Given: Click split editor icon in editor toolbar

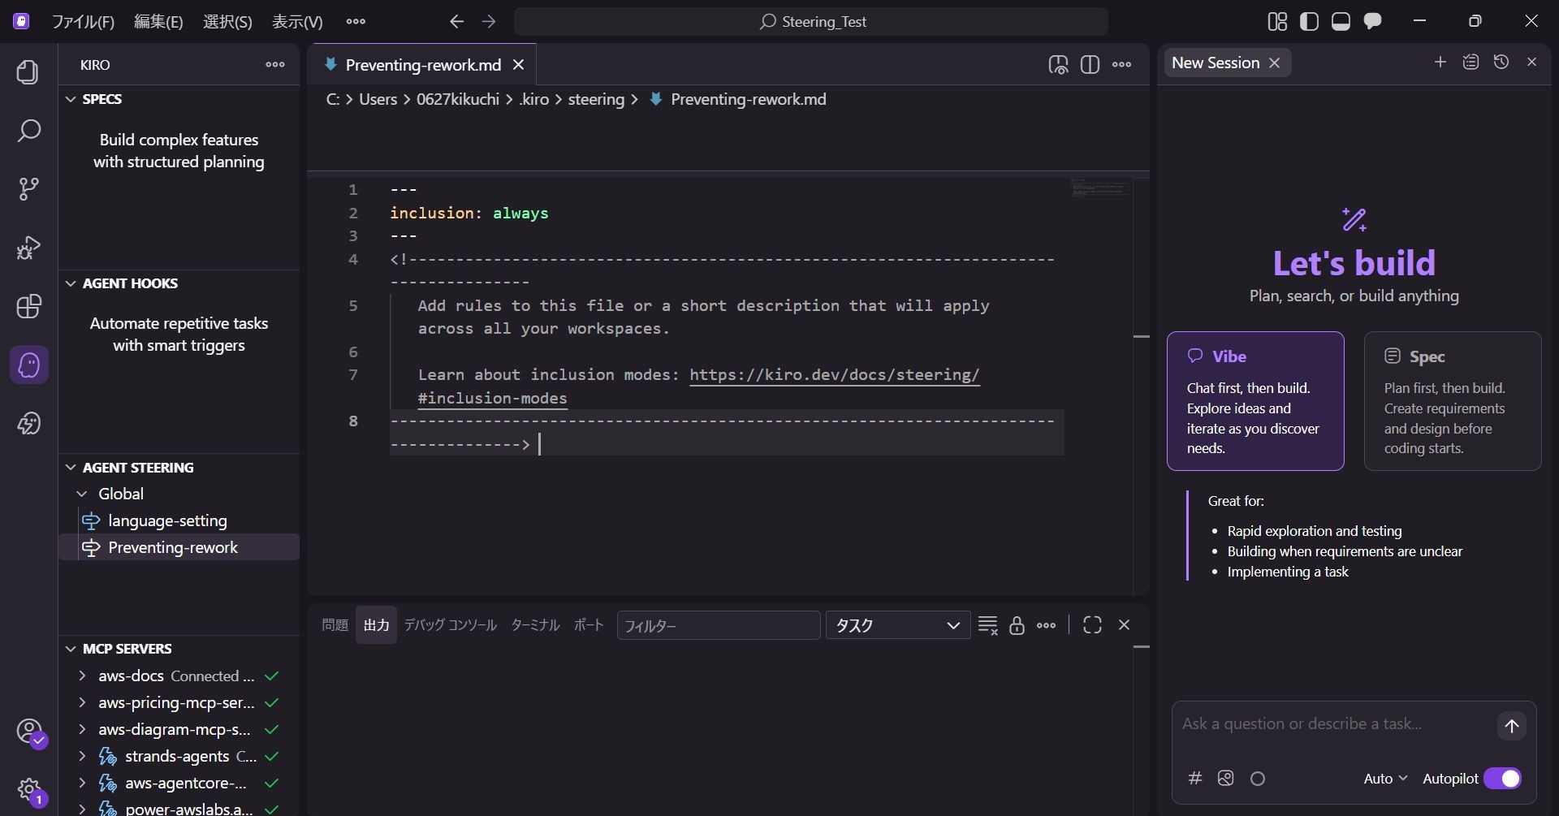Looking at the screenshot, I should click(x=1090, y=65).
